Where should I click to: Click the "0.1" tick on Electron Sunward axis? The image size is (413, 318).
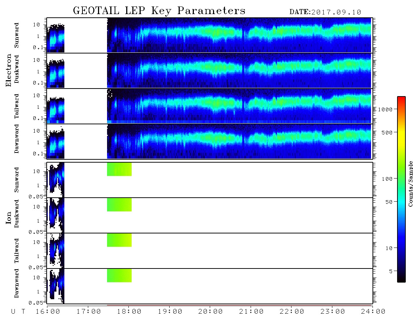tap(38, 47)
